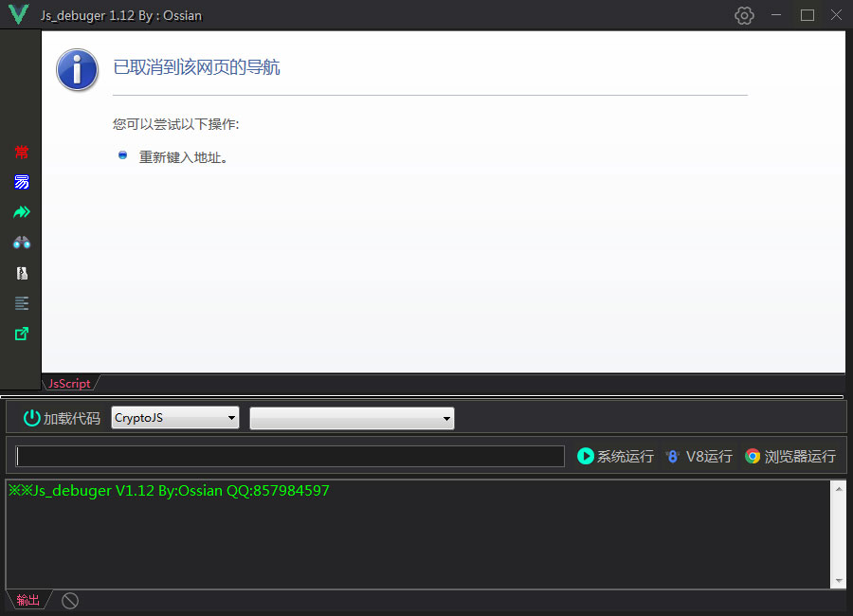Click the zip archive sidebar icon
The width and height of the screenshot is (853, 616).
22,273
